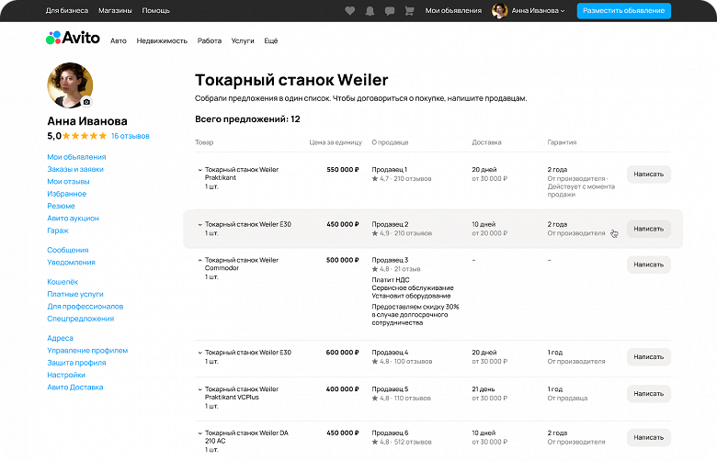The height and width of the screenshot is (461, 717).
Task: Open notifications bell in top bar
Action: coord(370,11)
